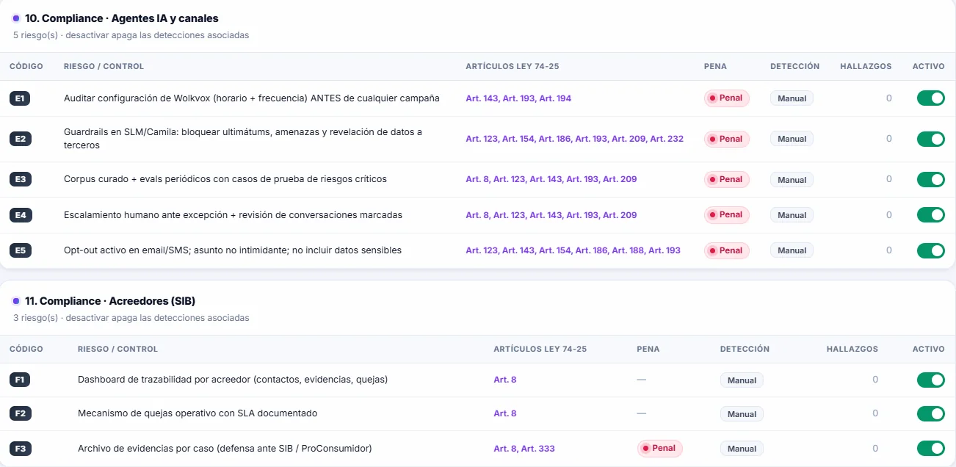Open the E4 row article links
This screenshot has height=467, width=956.
pos(551,215)
